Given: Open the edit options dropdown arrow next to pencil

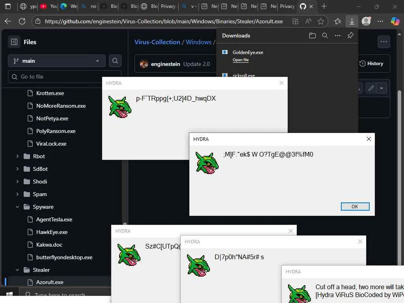Looking at the screenshot, I should pos(382,88).
